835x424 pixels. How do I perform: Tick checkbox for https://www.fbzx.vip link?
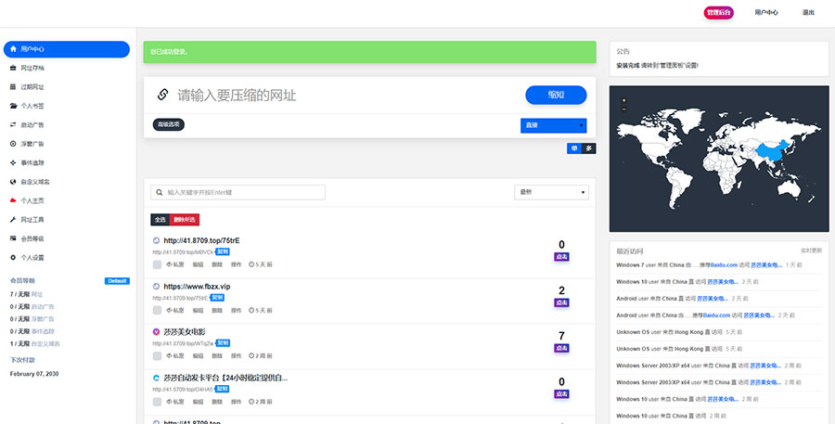click(x=157, y=311)
